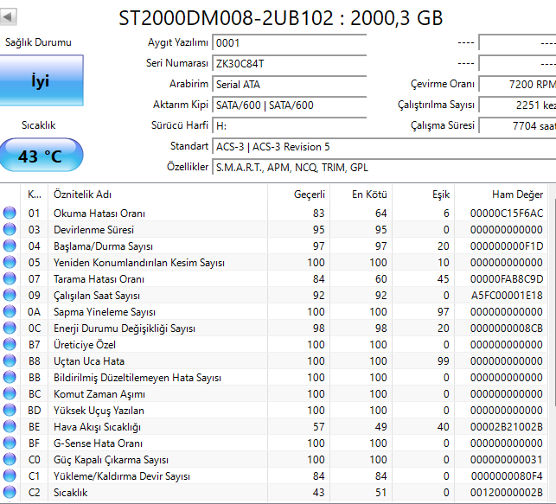Click status orb for Üreticiye Özel

(10, 344)
